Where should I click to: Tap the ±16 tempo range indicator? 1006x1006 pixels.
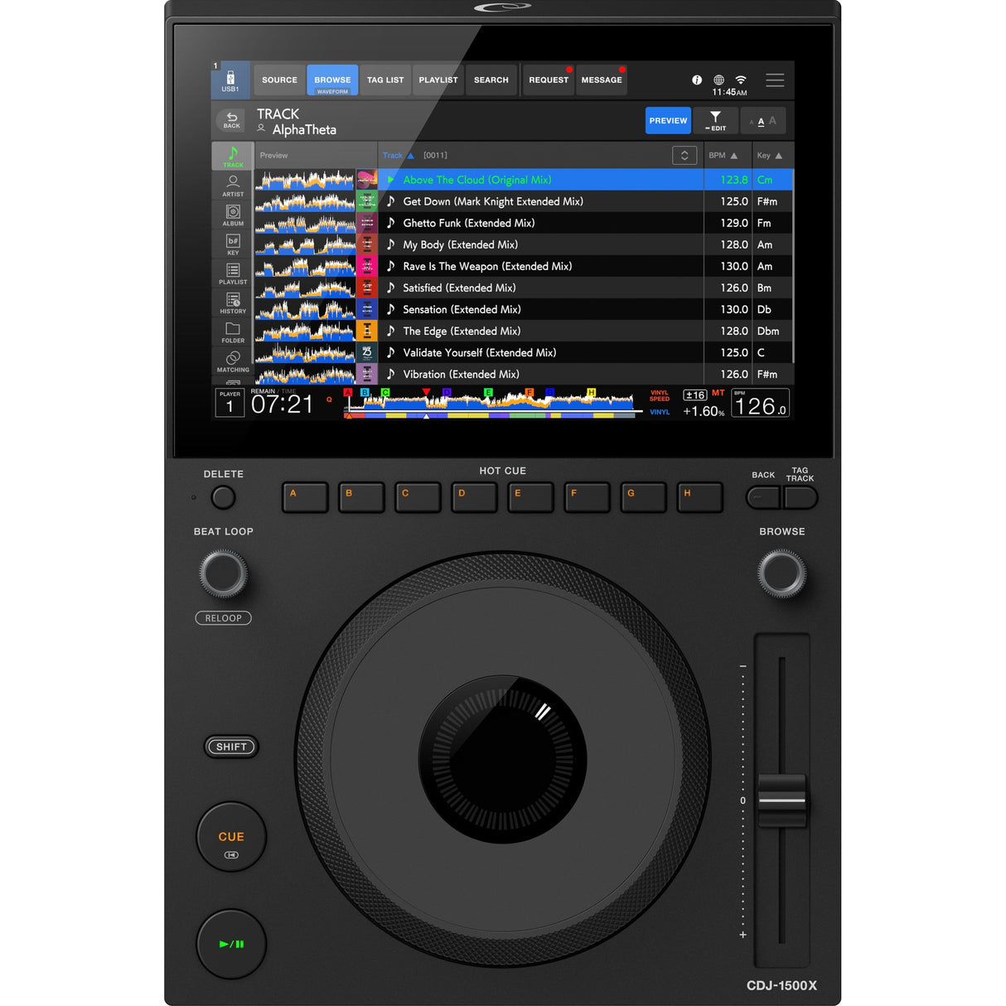[694, 395]
